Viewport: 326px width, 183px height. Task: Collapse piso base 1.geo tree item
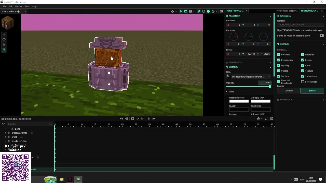pos(6,141)
